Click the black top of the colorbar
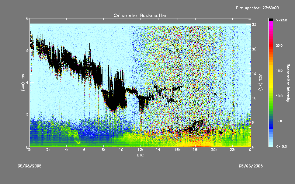The width and height of the screenshot is (295, 184). point(271,20)
